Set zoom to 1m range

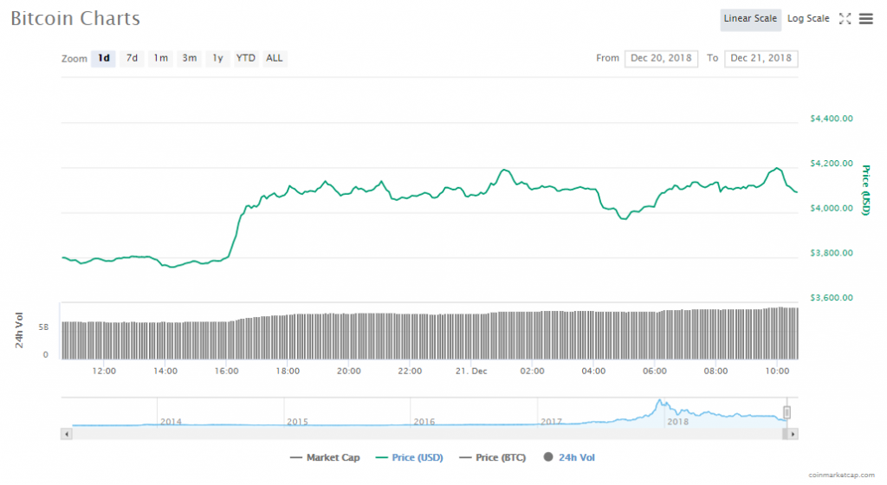(x=160, y=58)
